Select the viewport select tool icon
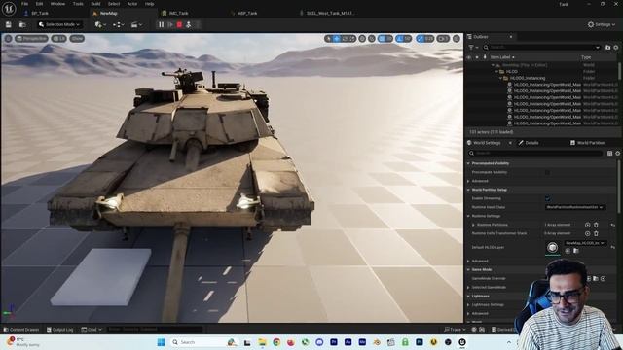 point(329,39)
